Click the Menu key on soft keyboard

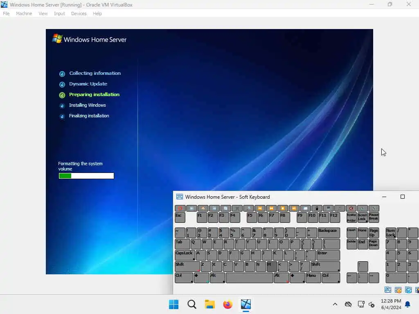click(x=313, y=278)
